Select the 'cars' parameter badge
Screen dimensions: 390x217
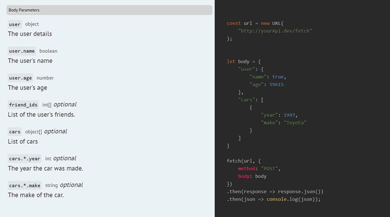(x=15, y=132)
